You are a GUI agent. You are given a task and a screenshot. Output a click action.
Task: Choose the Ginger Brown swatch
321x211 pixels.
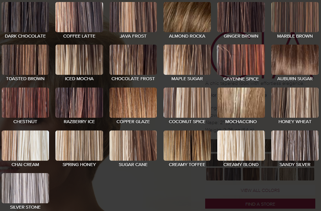[241, 17]
